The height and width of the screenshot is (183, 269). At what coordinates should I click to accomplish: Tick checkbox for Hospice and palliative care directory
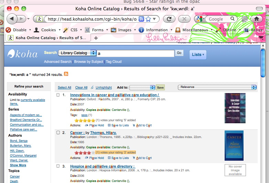pyautogui.click(x=58, y=167)
